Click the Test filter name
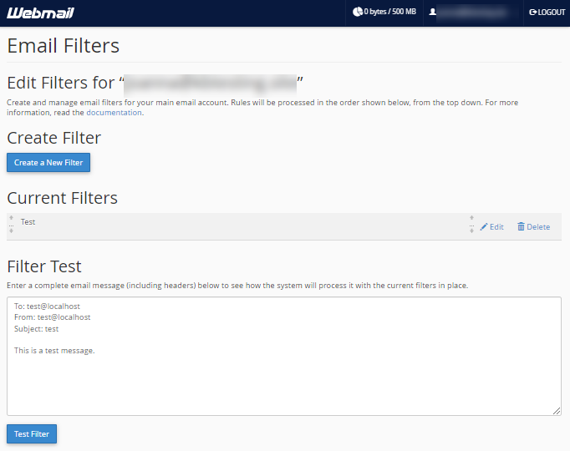Viewport: 570px width, 451px height. tap(28, 222)
